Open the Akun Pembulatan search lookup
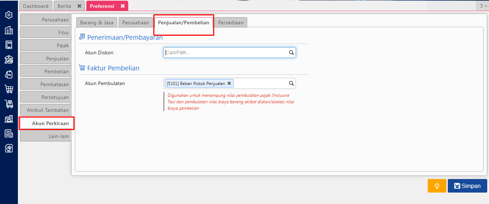Screen dimensions: 489x204 [x=291, y=83]
